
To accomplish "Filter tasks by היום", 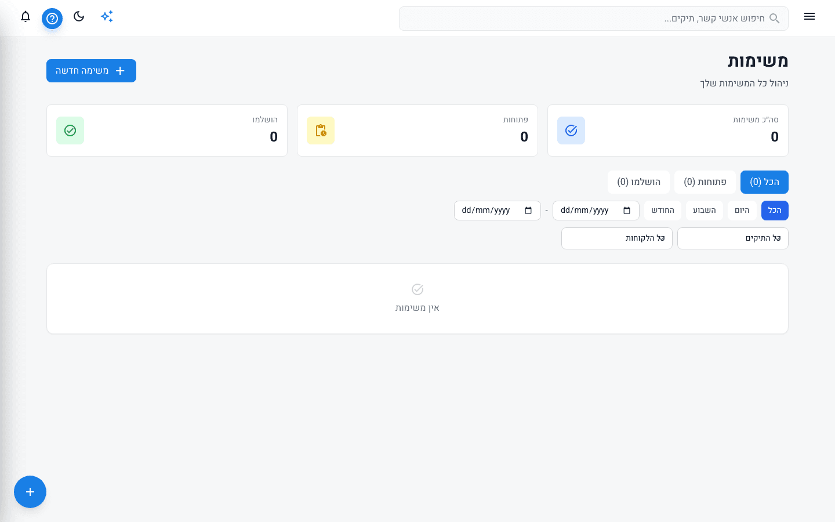I will [742, 211].
